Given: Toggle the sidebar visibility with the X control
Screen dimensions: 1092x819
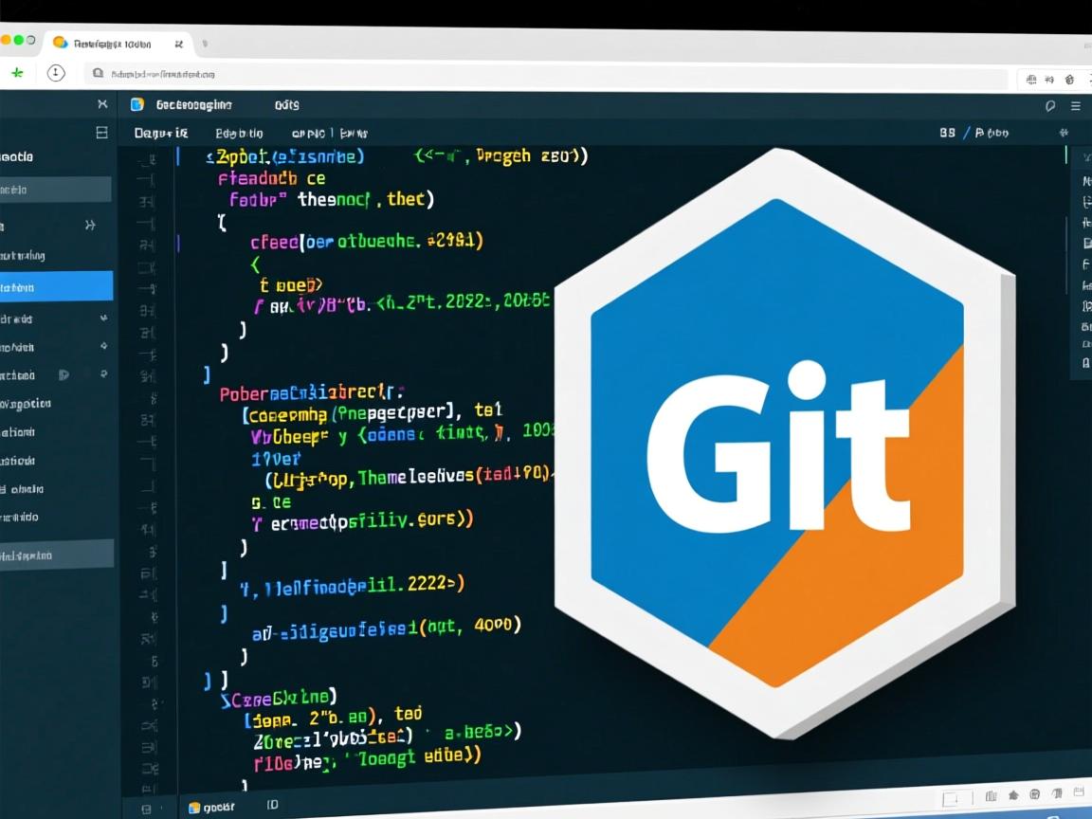Looking at the screenshot, I should (x=101, y=104).
